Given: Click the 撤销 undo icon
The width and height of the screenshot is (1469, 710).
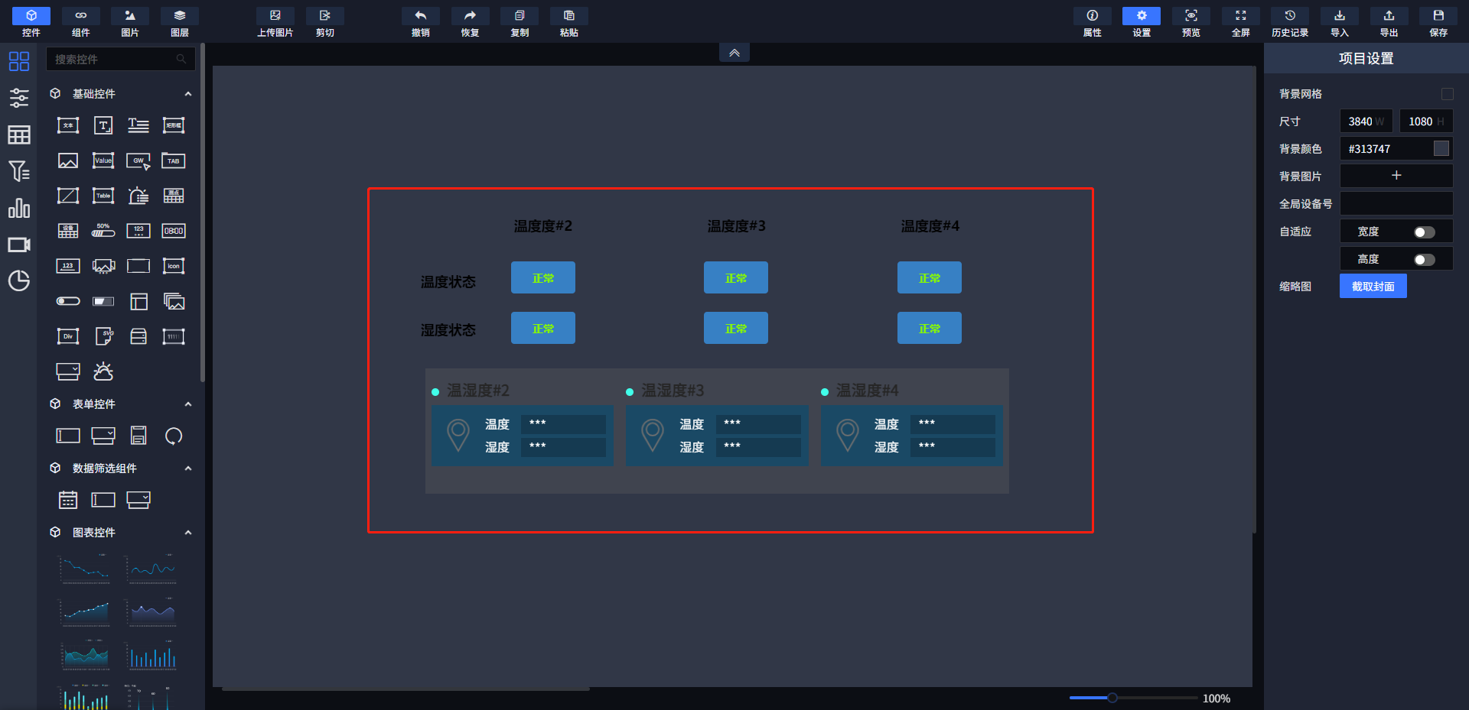Looking at the screenshot, I should [x=420, y=16].
